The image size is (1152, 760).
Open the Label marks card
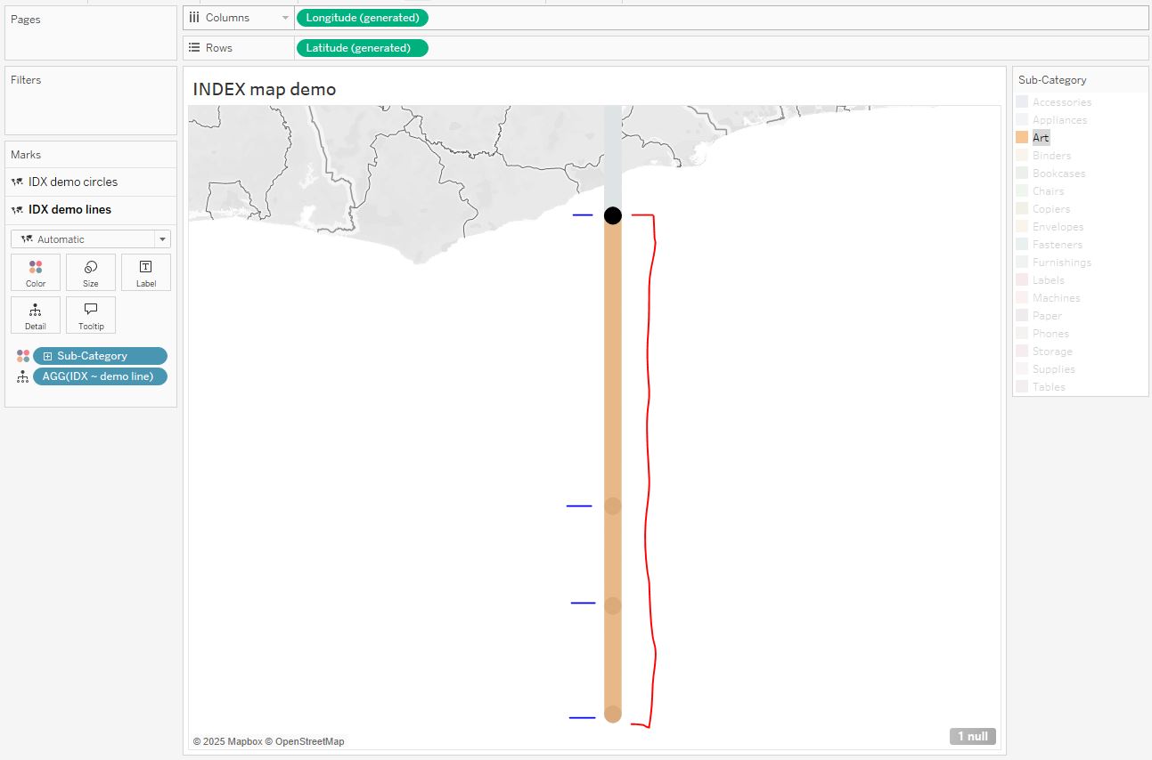146,272
